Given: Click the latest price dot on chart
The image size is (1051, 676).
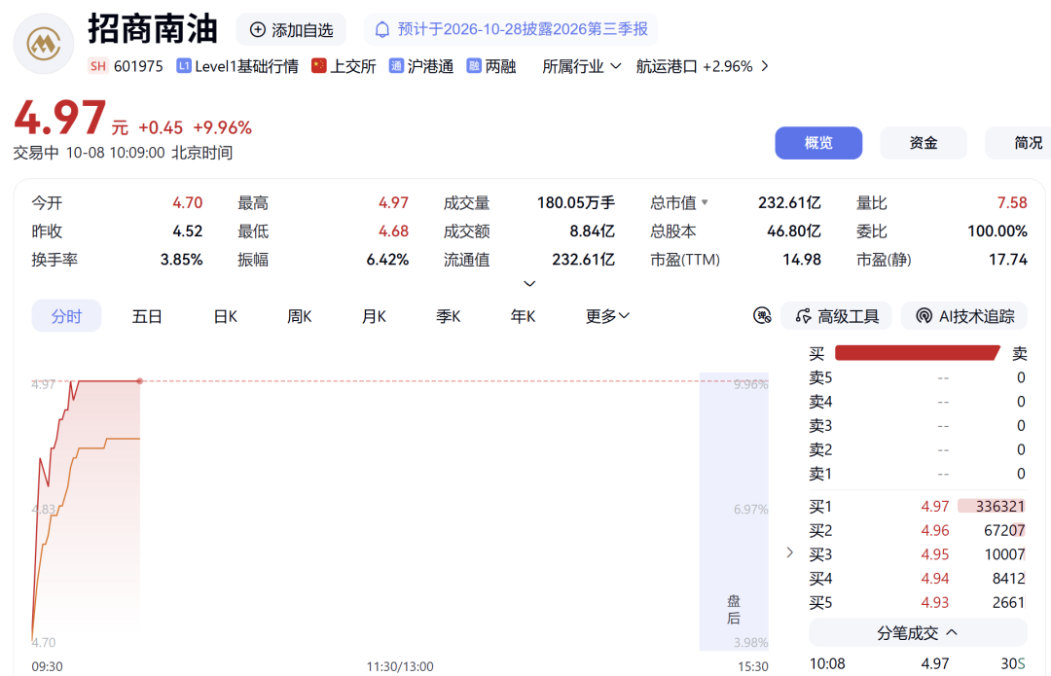Looking at the screenshot, I should coord(139,381).
